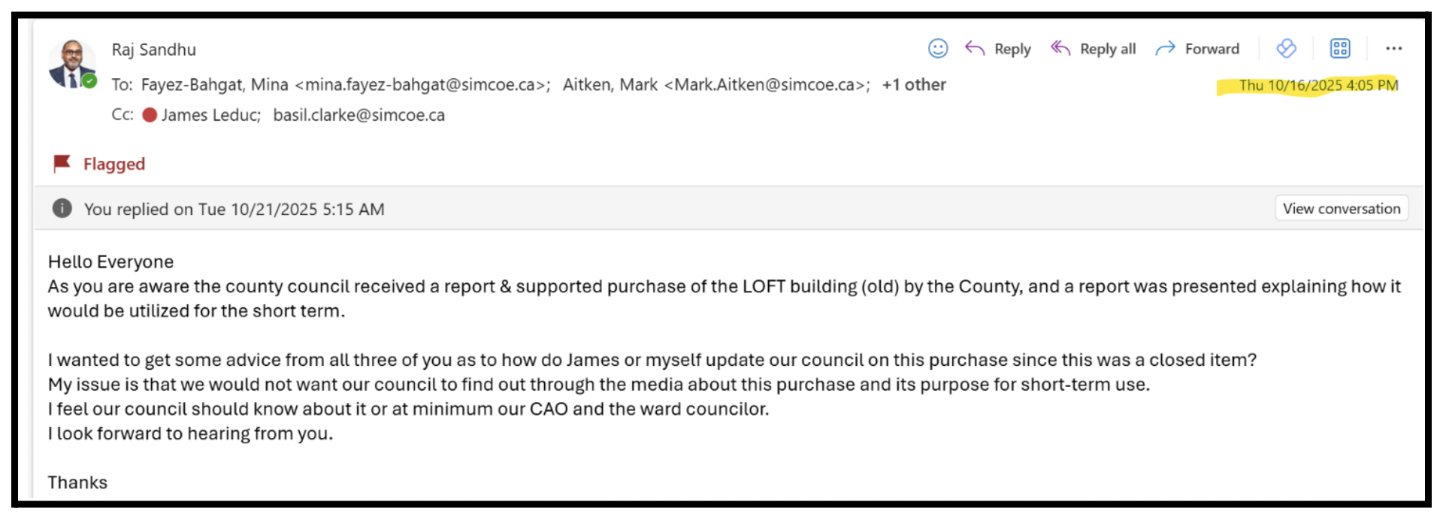Click the Reply arrow icon
The image size is (1443, 520).
pyautogui.click(x=975, y=49)
